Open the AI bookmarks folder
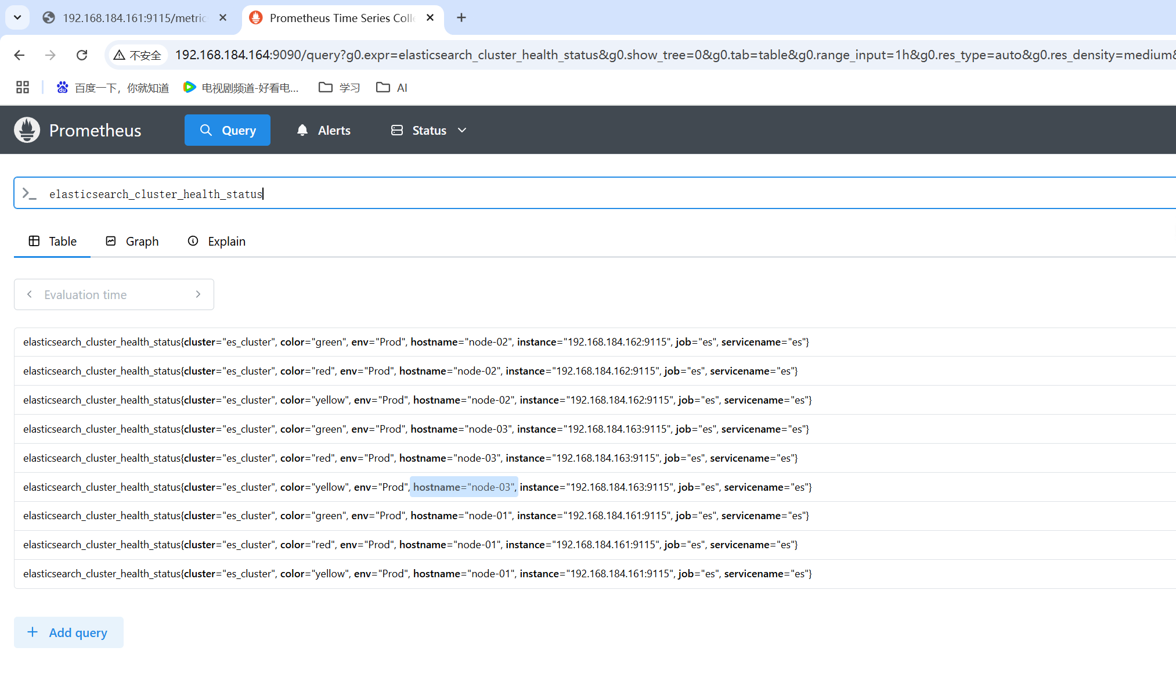The height and width of the screenshot is (687, 1176). 392,87
